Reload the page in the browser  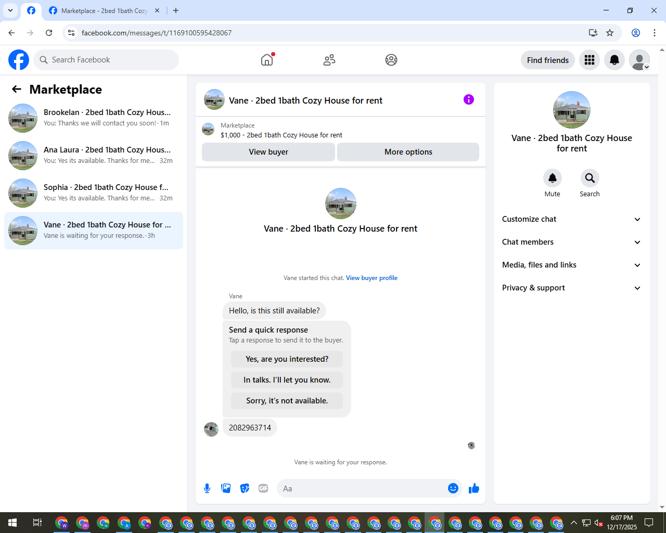(x=49, y=33)
